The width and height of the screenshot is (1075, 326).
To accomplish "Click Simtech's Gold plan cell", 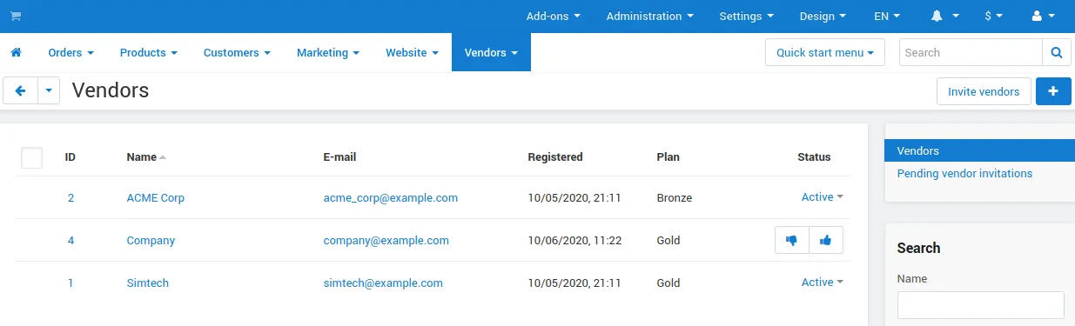I will pos(669,283).
